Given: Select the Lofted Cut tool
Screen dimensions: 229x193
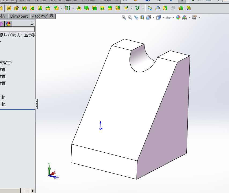Looking at the screenshot, I should point(40,8).
